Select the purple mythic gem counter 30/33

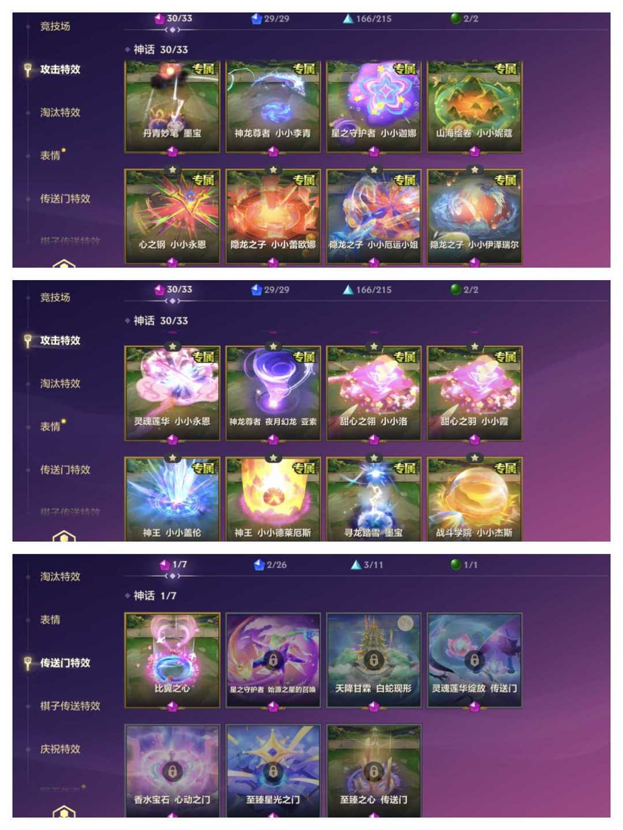173,18
